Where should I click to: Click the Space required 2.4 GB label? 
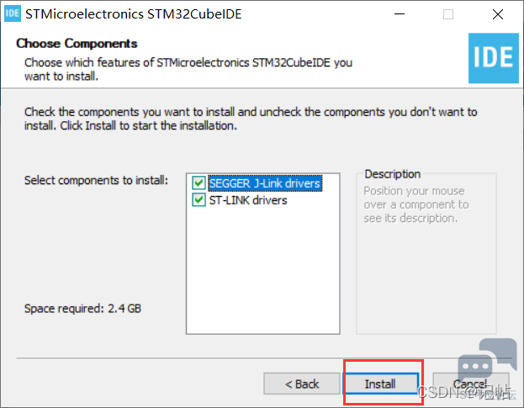pos(82,309)
